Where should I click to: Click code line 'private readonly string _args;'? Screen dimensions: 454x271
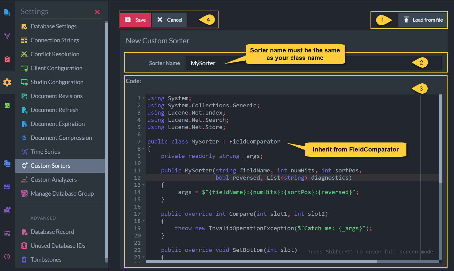tap(212, 156)
